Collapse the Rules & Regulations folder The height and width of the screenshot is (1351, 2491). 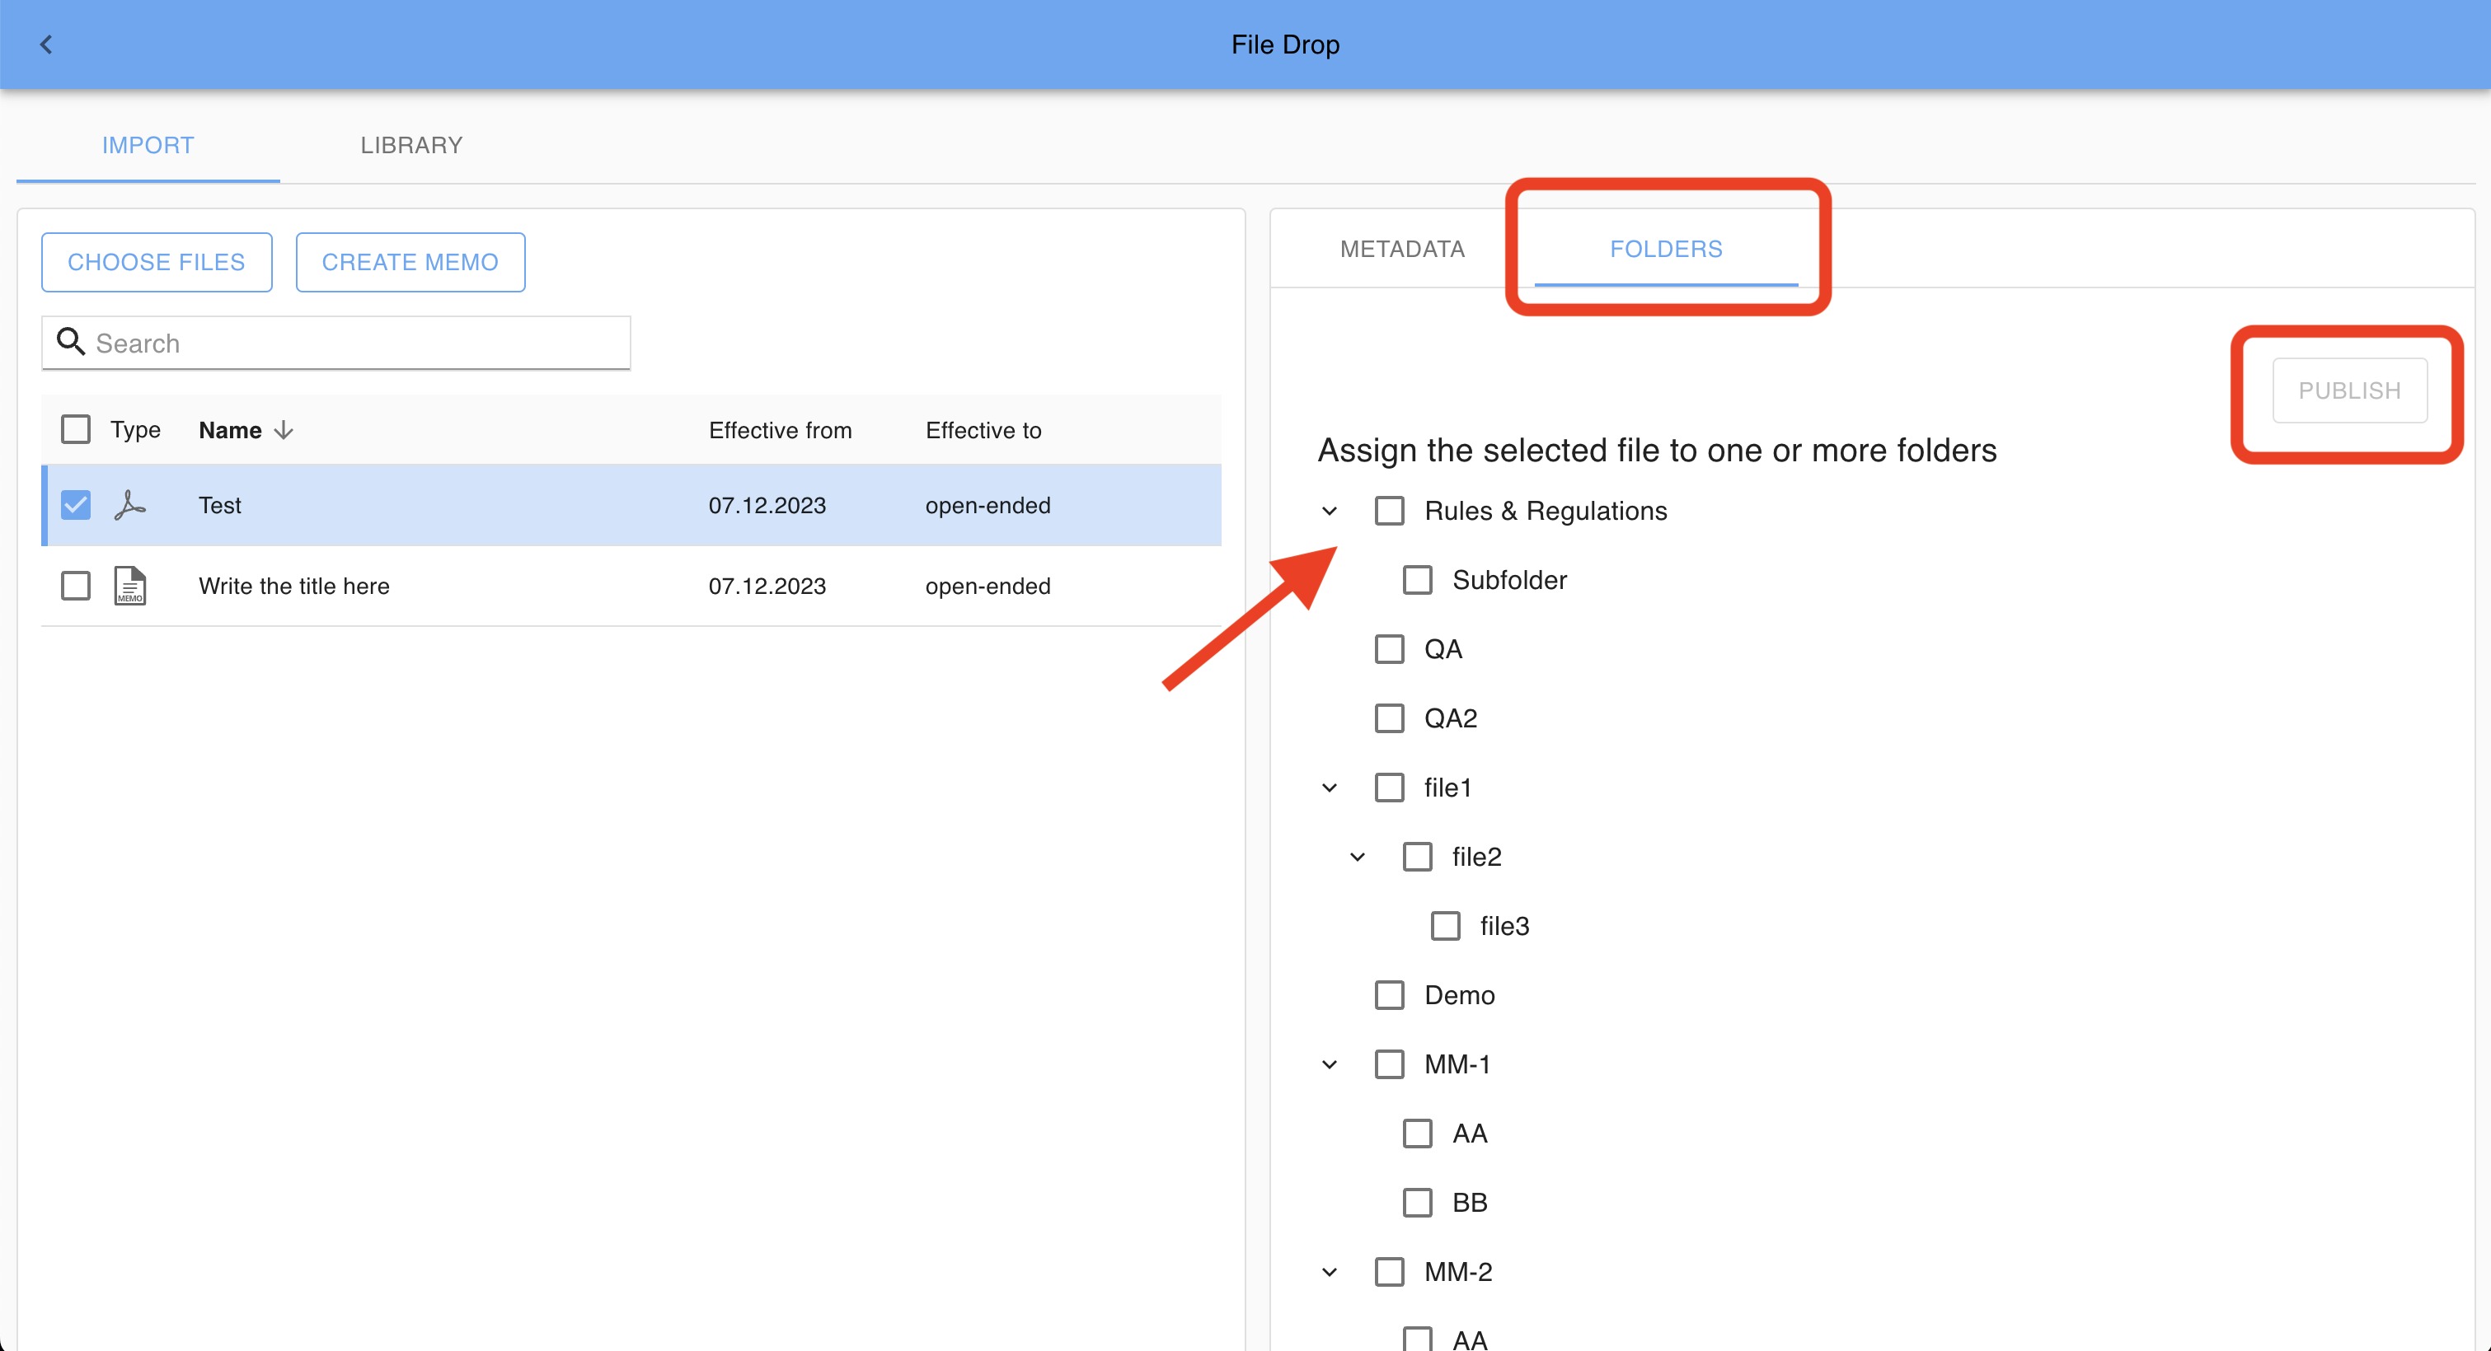point(1330,510)
